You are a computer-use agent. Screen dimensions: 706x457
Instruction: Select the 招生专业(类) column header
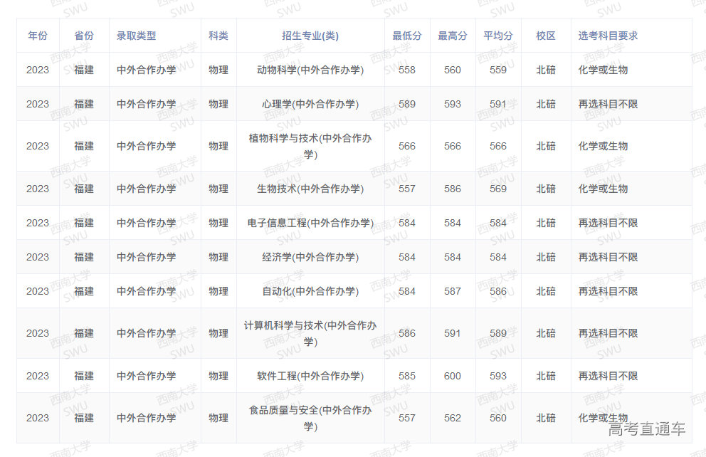click(309, 35)
